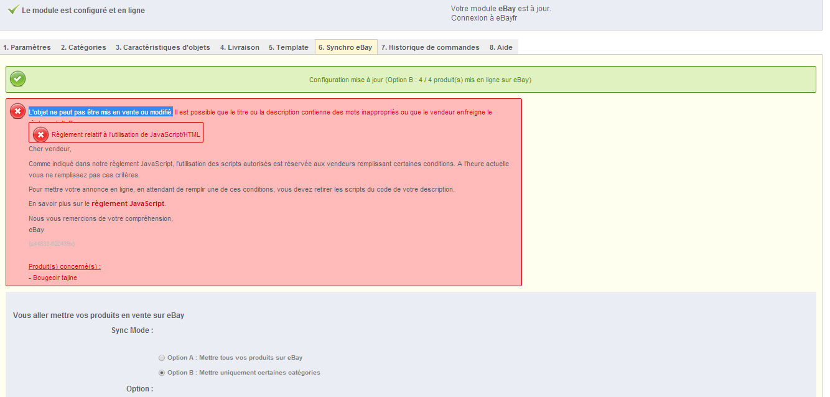Click Règlement relatif à l'utilisation de JavaScript/HTML box

(x=116, y=133)
